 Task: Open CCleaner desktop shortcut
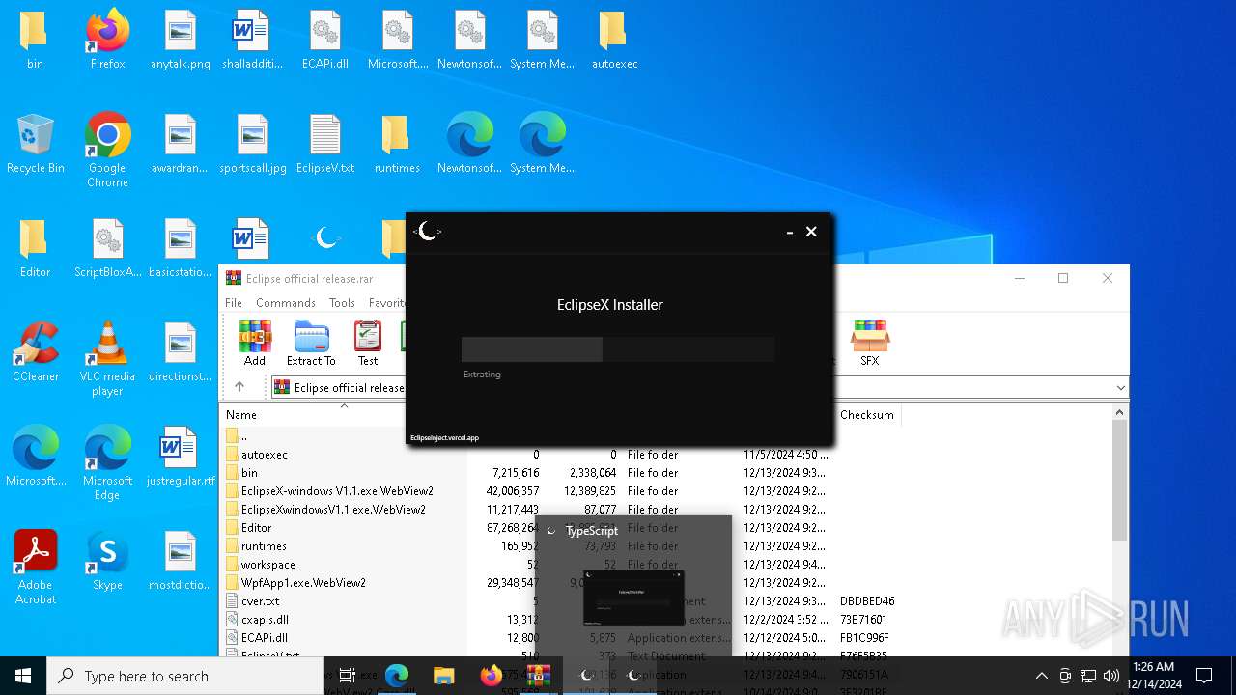click(36, 353)
